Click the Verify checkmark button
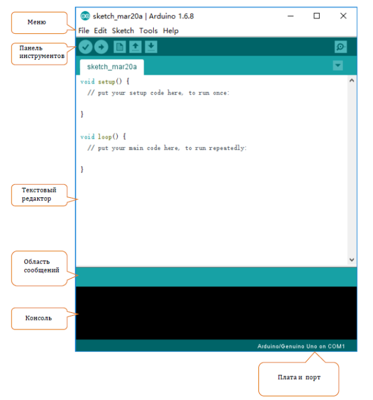Image resolution: width=373 pixels, height=400 pixels. [x=85, y=47]
